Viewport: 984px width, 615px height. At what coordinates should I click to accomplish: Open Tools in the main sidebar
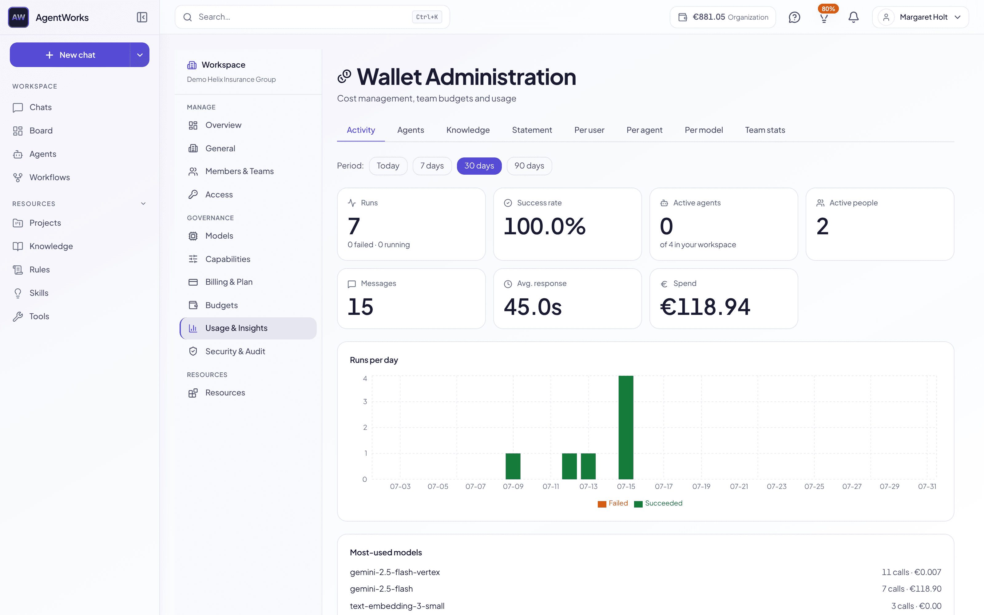(80, 316)
